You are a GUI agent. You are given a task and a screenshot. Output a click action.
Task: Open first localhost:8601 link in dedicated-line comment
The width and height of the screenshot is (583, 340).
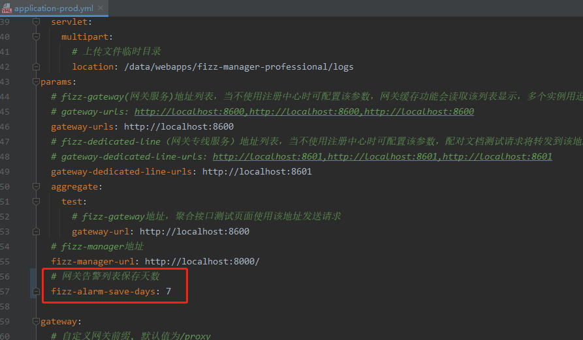tap(268, 156)
